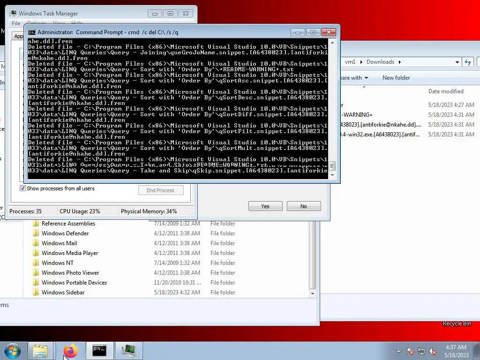Switch to Task Manager taskbar button
The image size is (480, 360).
[129, 351]
